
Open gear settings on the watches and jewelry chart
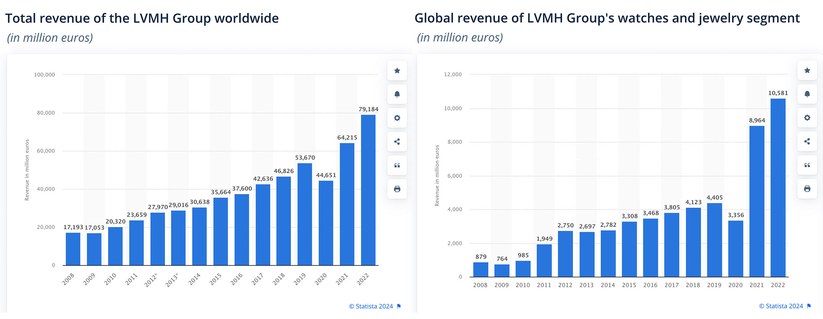[x=807, y=117]
